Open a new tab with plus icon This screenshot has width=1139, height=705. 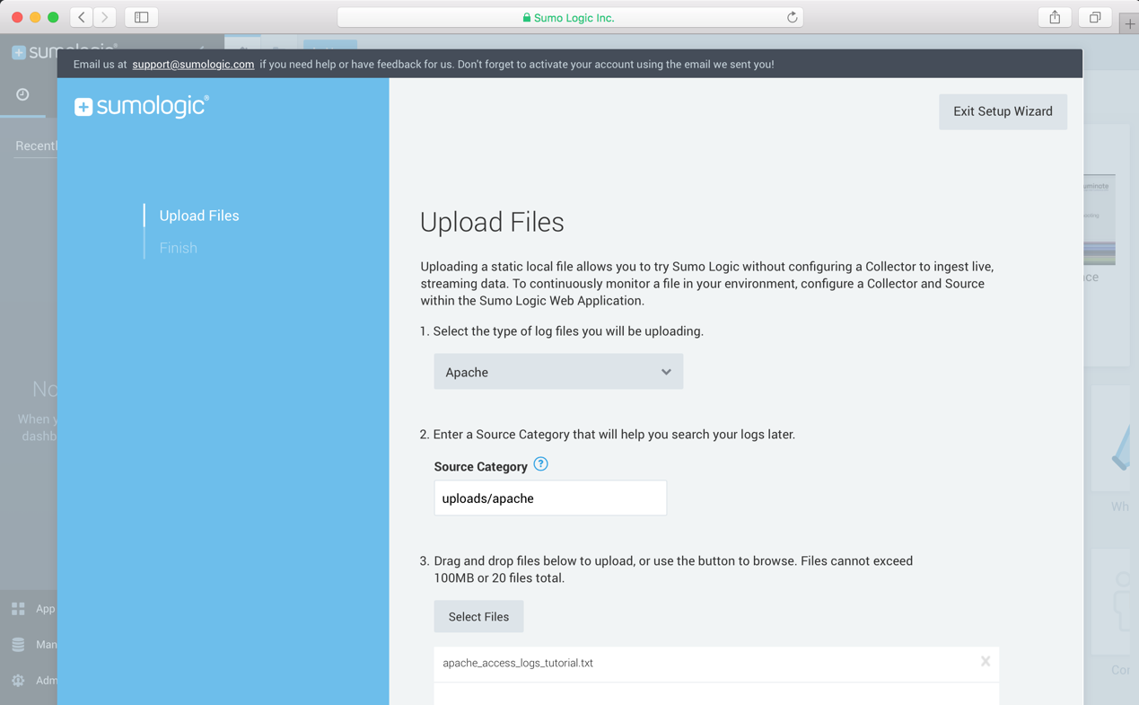coord(1130,24)
